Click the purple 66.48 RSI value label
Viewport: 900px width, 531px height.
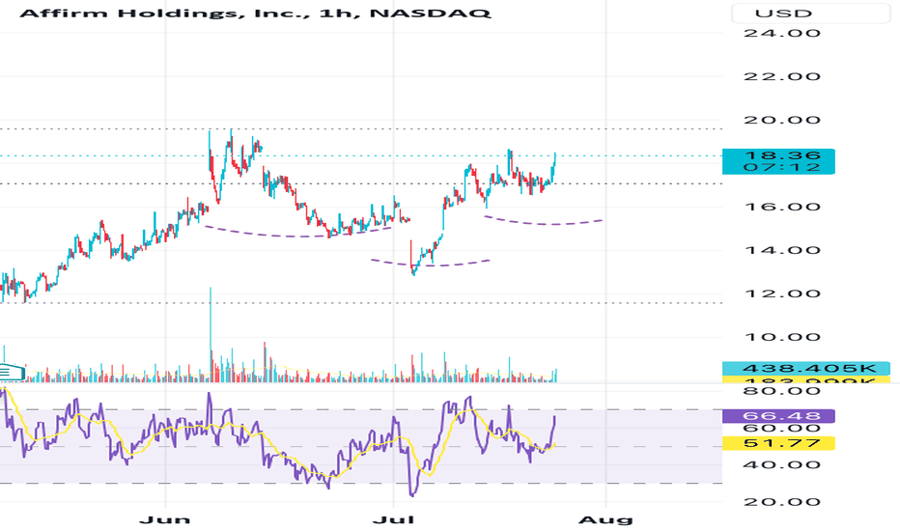coord(778,416)
